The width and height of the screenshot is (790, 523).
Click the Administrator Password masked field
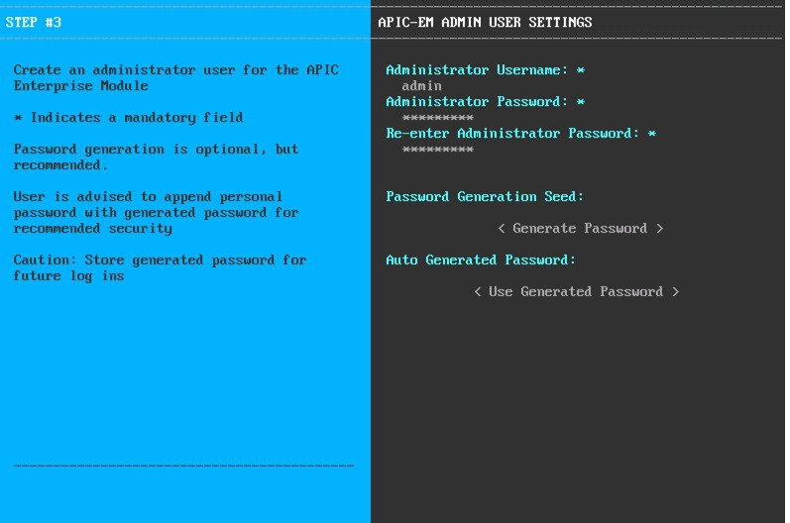point(438,118)
